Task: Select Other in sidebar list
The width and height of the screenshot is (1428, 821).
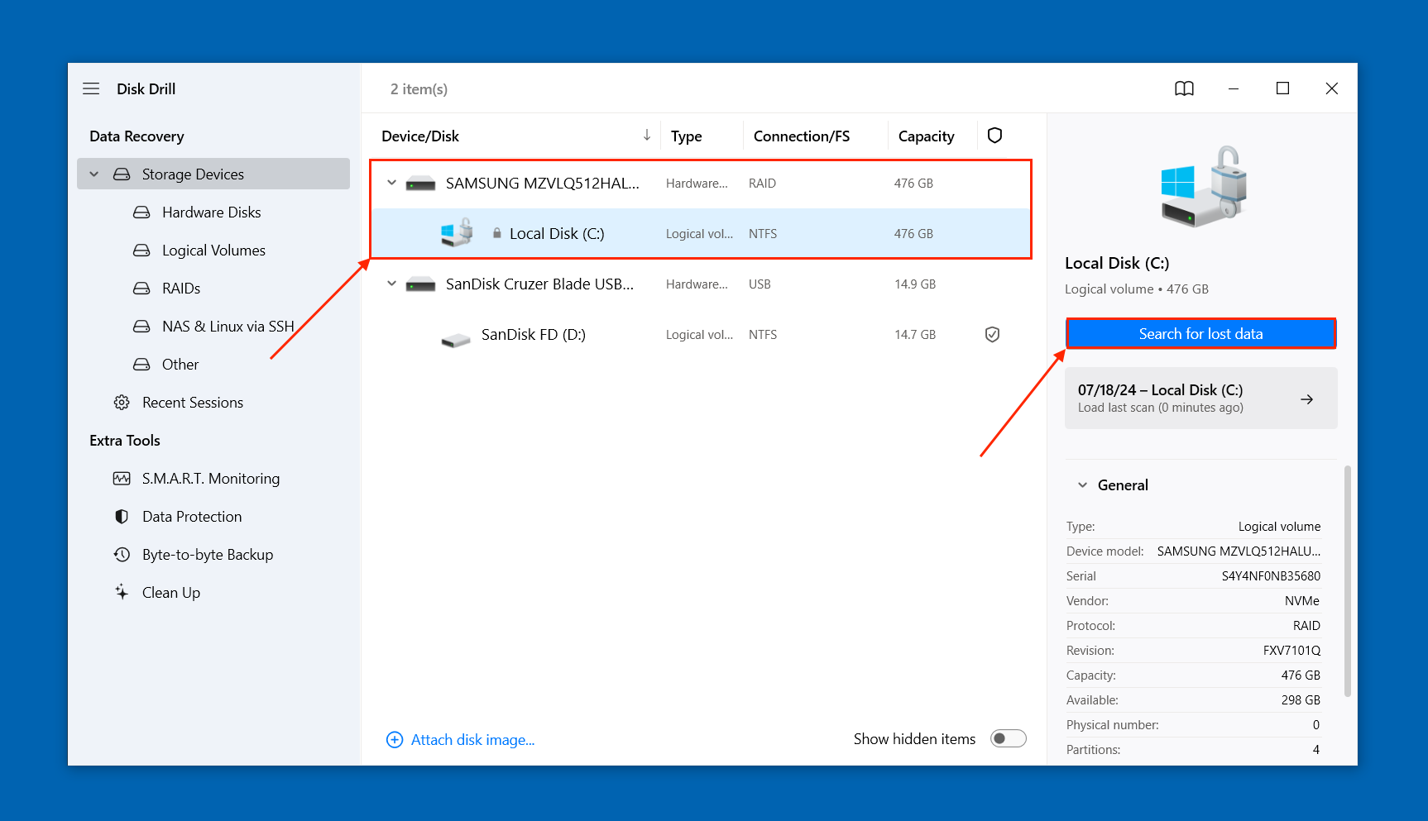Action: 180,365
